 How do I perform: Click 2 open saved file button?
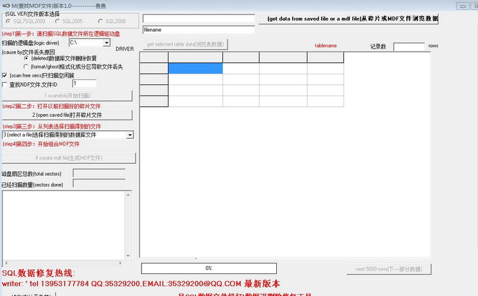click(67, 115)
